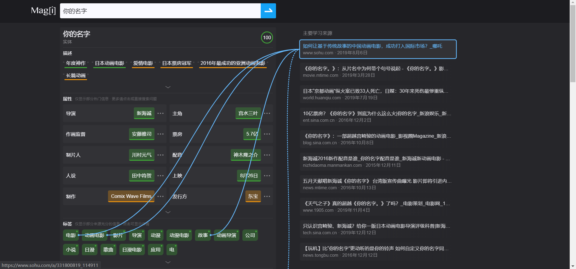Select the 日本票房冠军 description tag
The image size is (576, 269).
pyautogui.click(x=177, y=63)
